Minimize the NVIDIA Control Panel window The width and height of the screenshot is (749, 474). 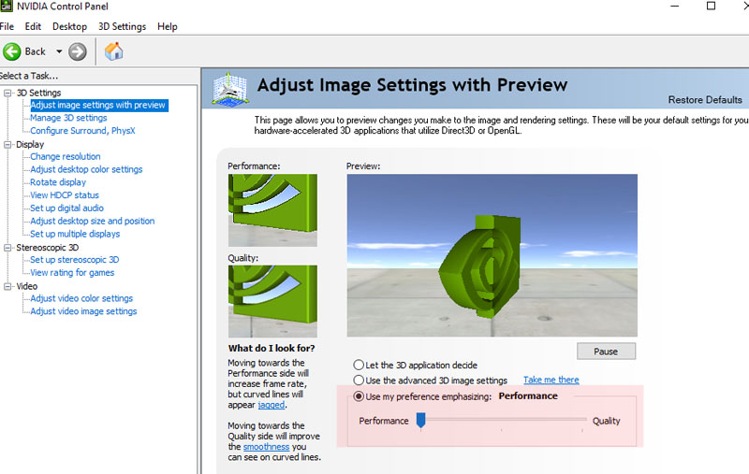[x=674, y=6]
